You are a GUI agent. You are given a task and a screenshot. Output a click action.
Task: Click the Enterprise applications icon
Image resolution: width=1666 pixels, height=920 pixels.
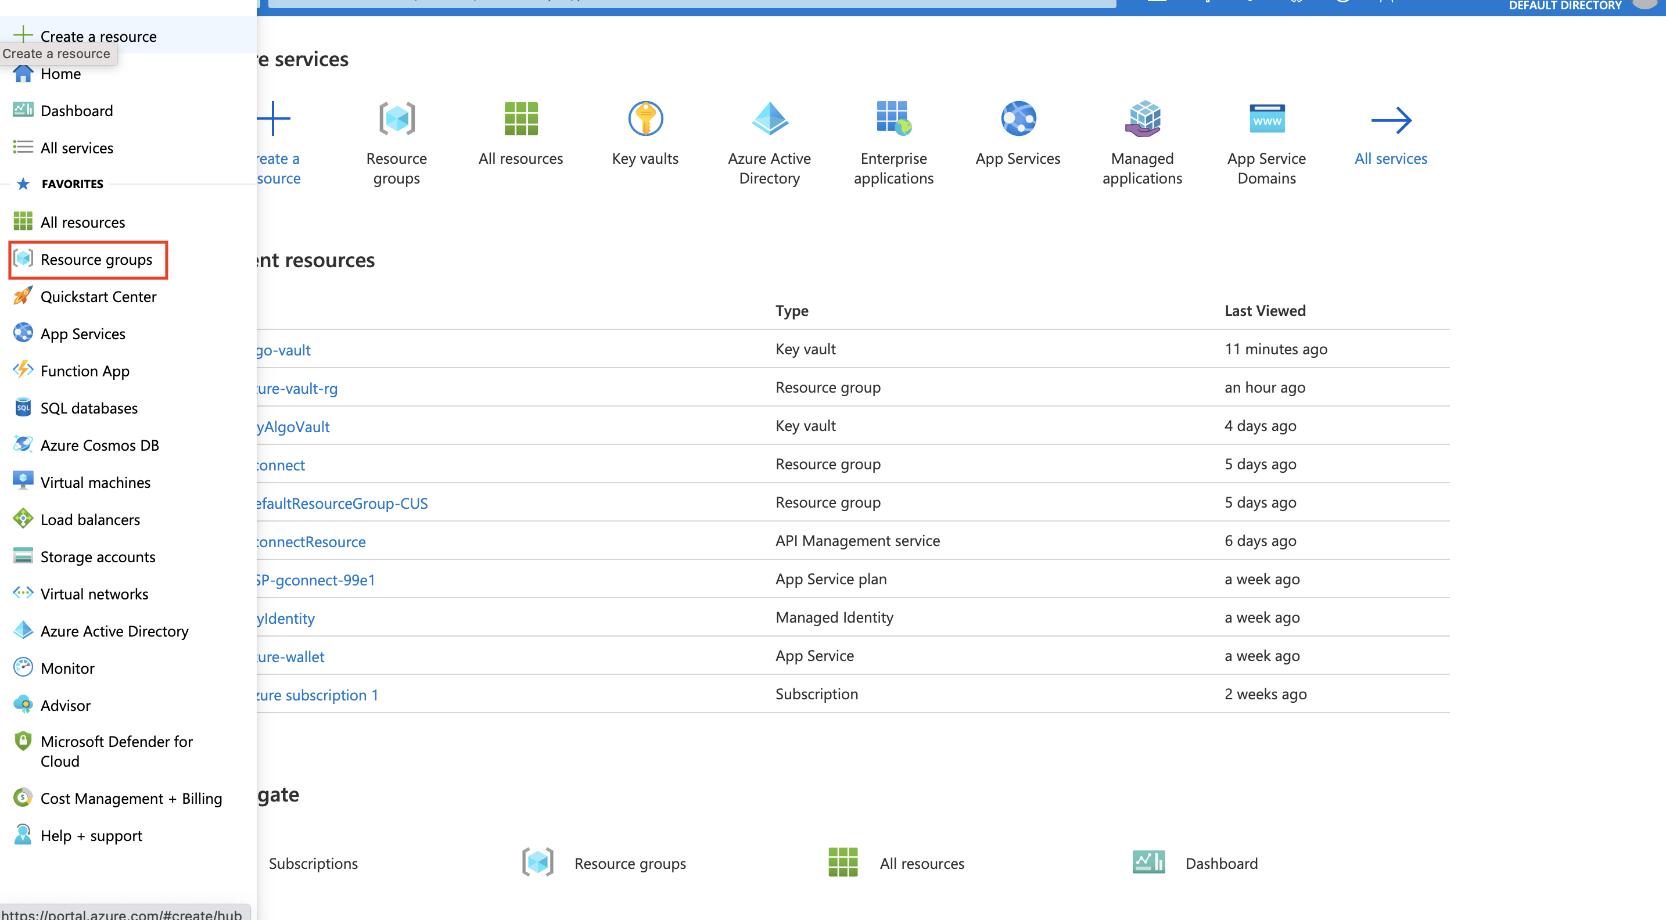(893, 119)
